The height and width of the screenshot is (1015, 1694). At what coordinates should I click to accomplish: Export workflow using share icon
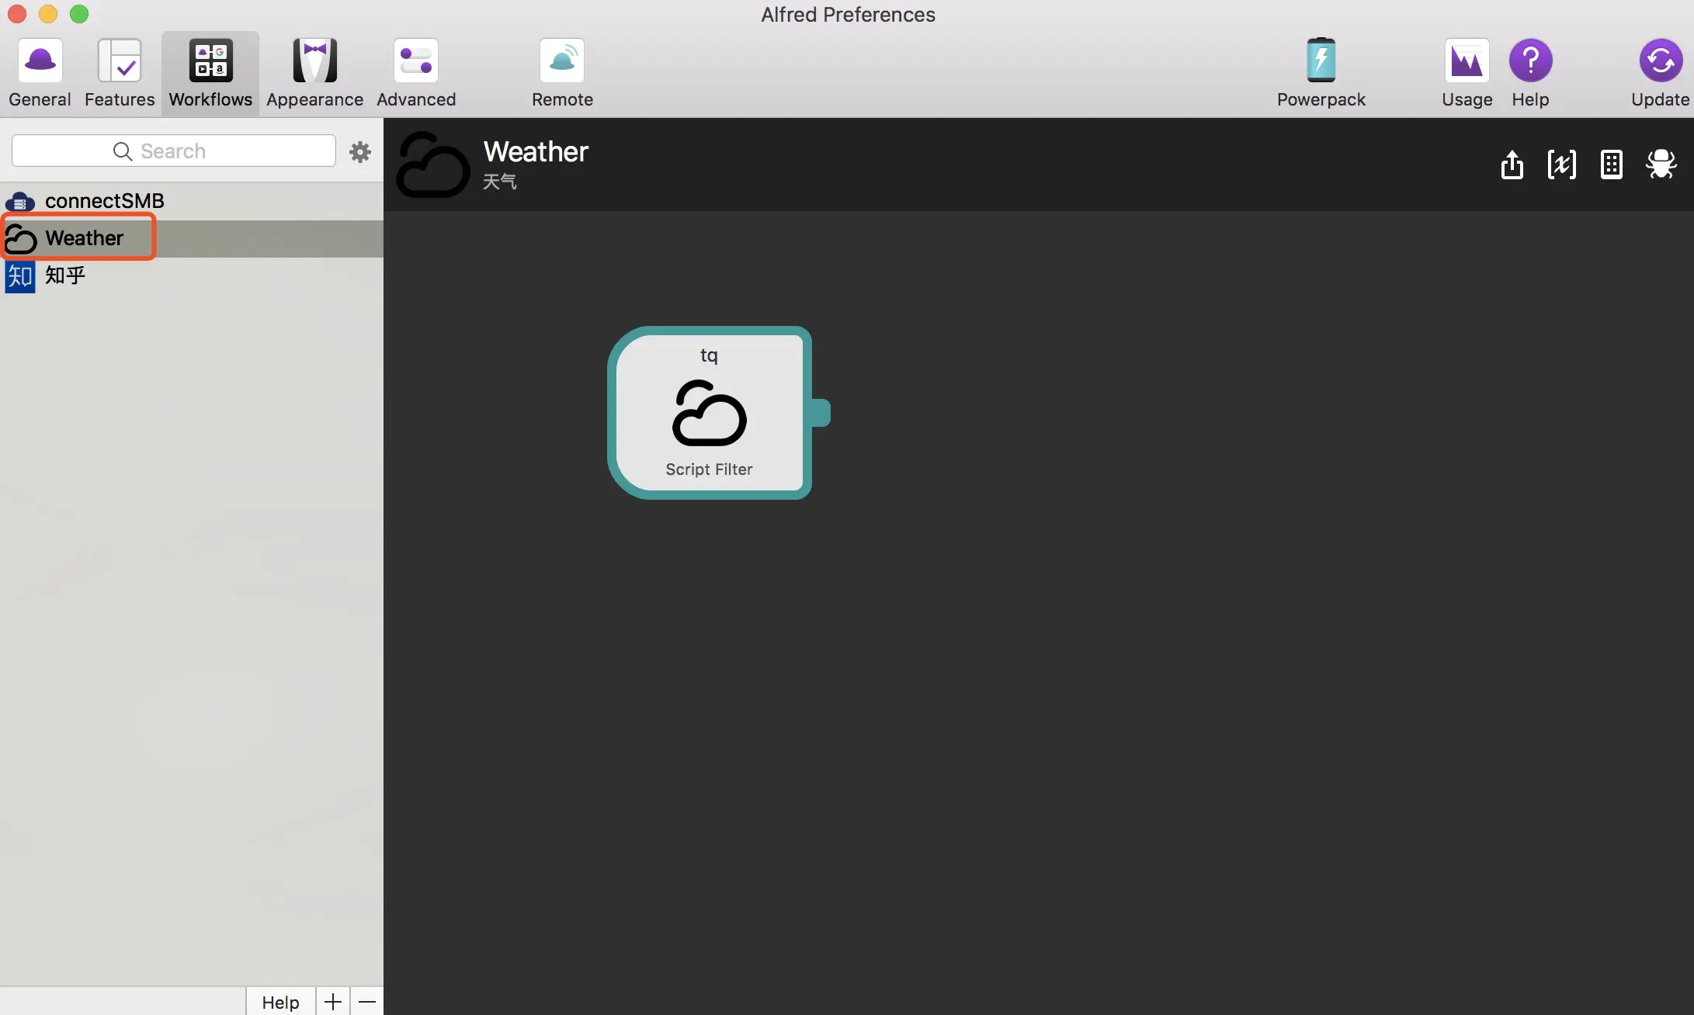1512,165
